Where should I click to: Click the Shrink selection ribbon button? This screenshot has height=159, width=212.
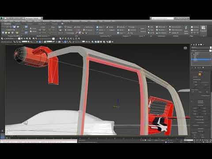[x=33, y=31]
